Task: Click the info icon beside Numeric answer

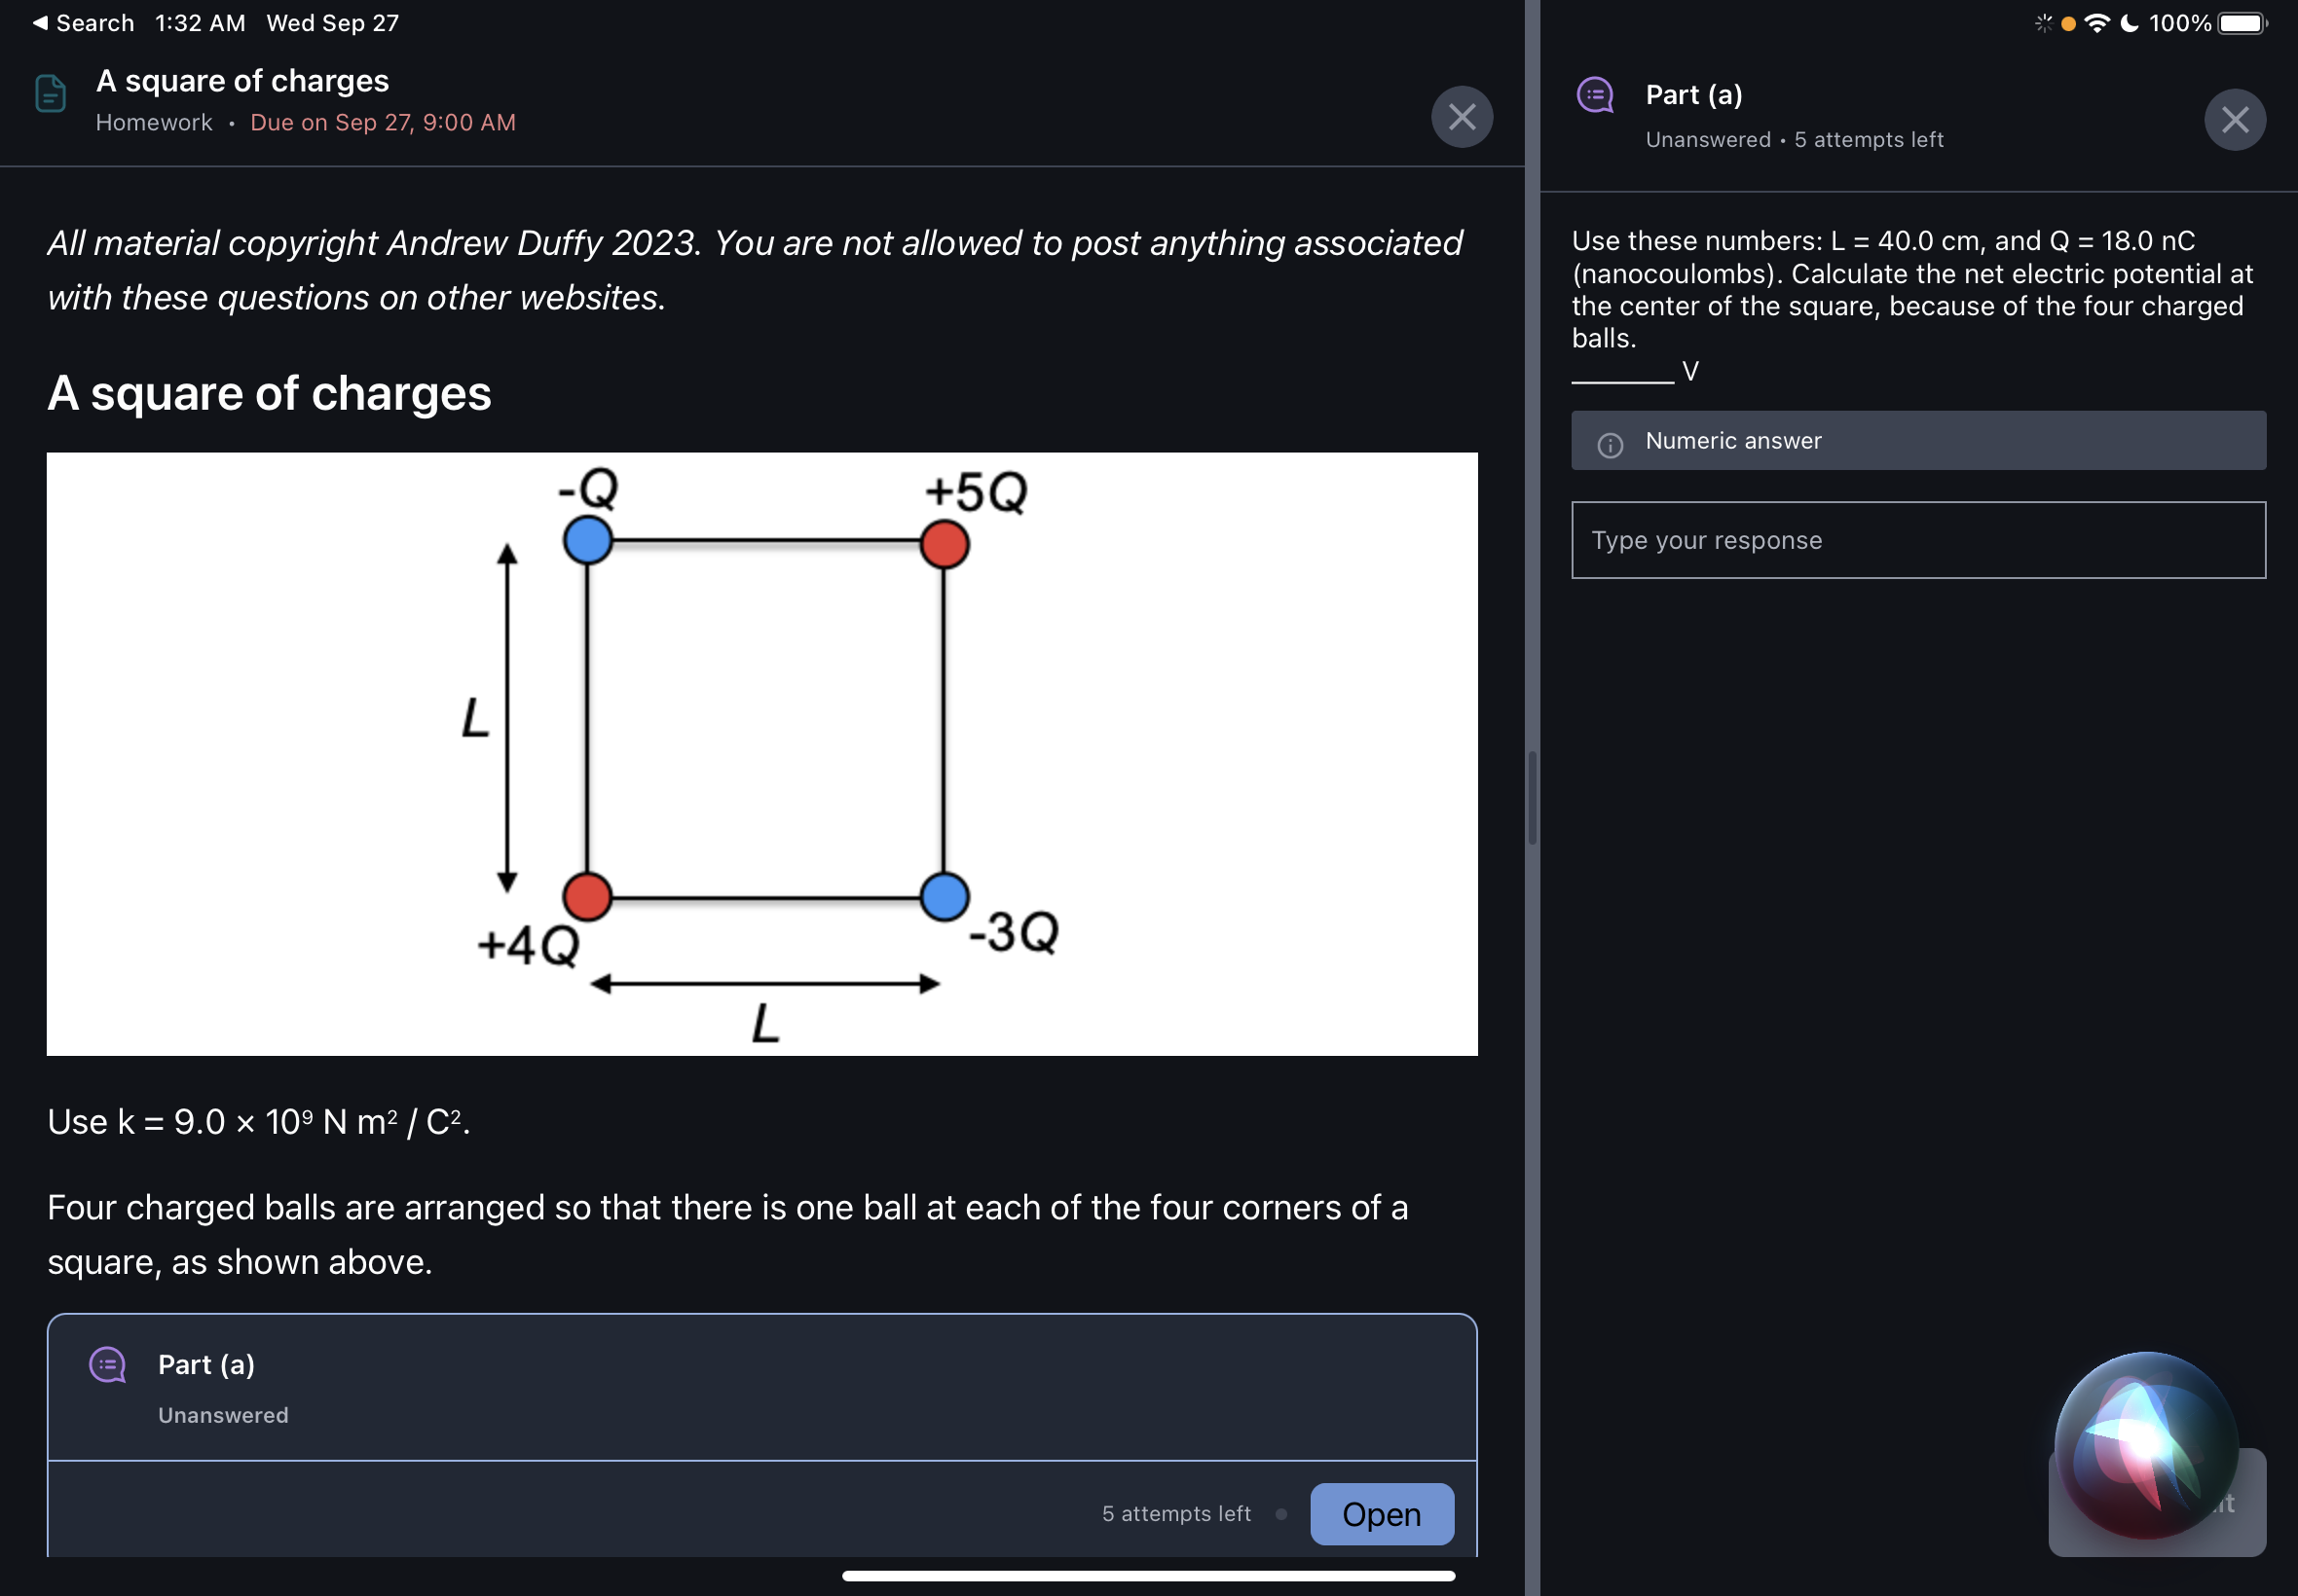Action: point(1610,444)
